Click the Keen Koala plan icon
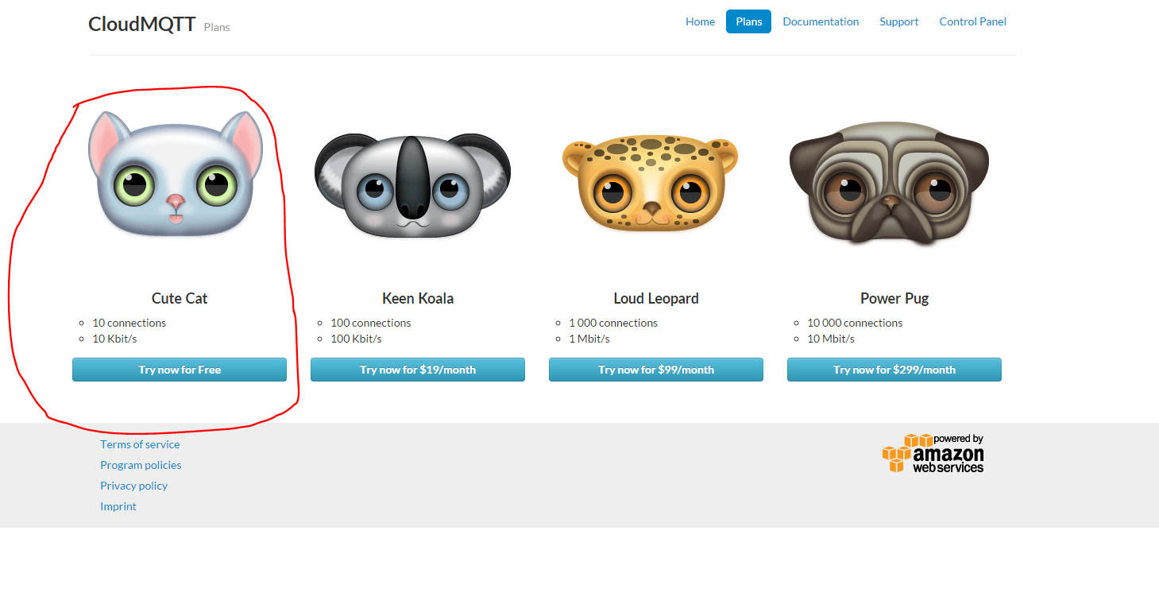This screenshot has width=1159, height=612. [413, 185]
